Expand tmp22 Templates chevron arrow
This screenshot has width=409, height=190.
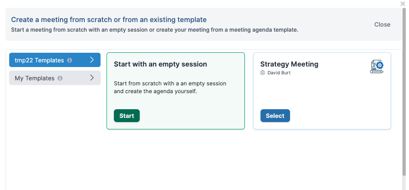(92, 60)
